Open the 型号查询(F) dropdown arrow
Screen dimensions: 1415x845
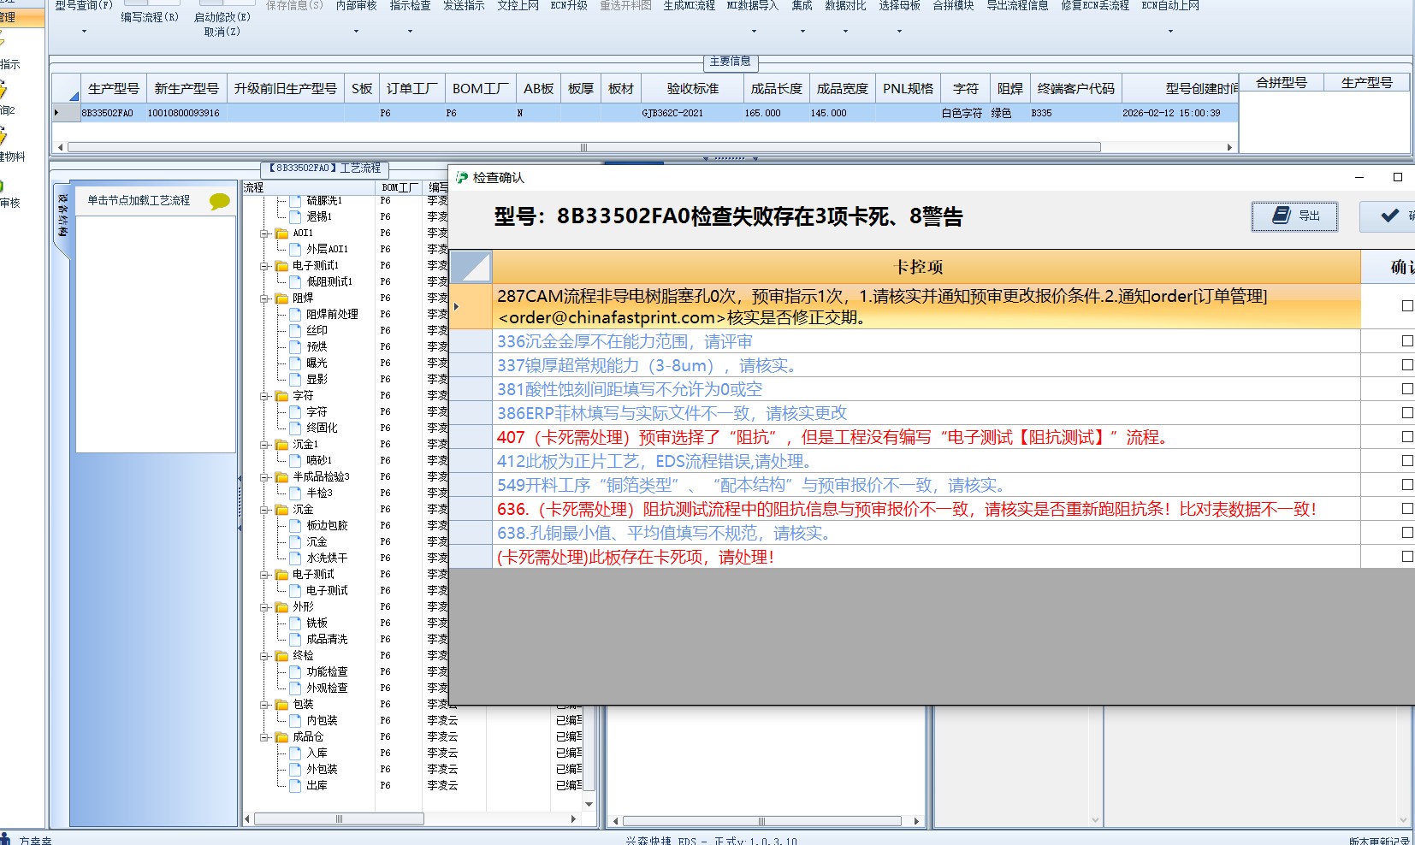[84, 32]
